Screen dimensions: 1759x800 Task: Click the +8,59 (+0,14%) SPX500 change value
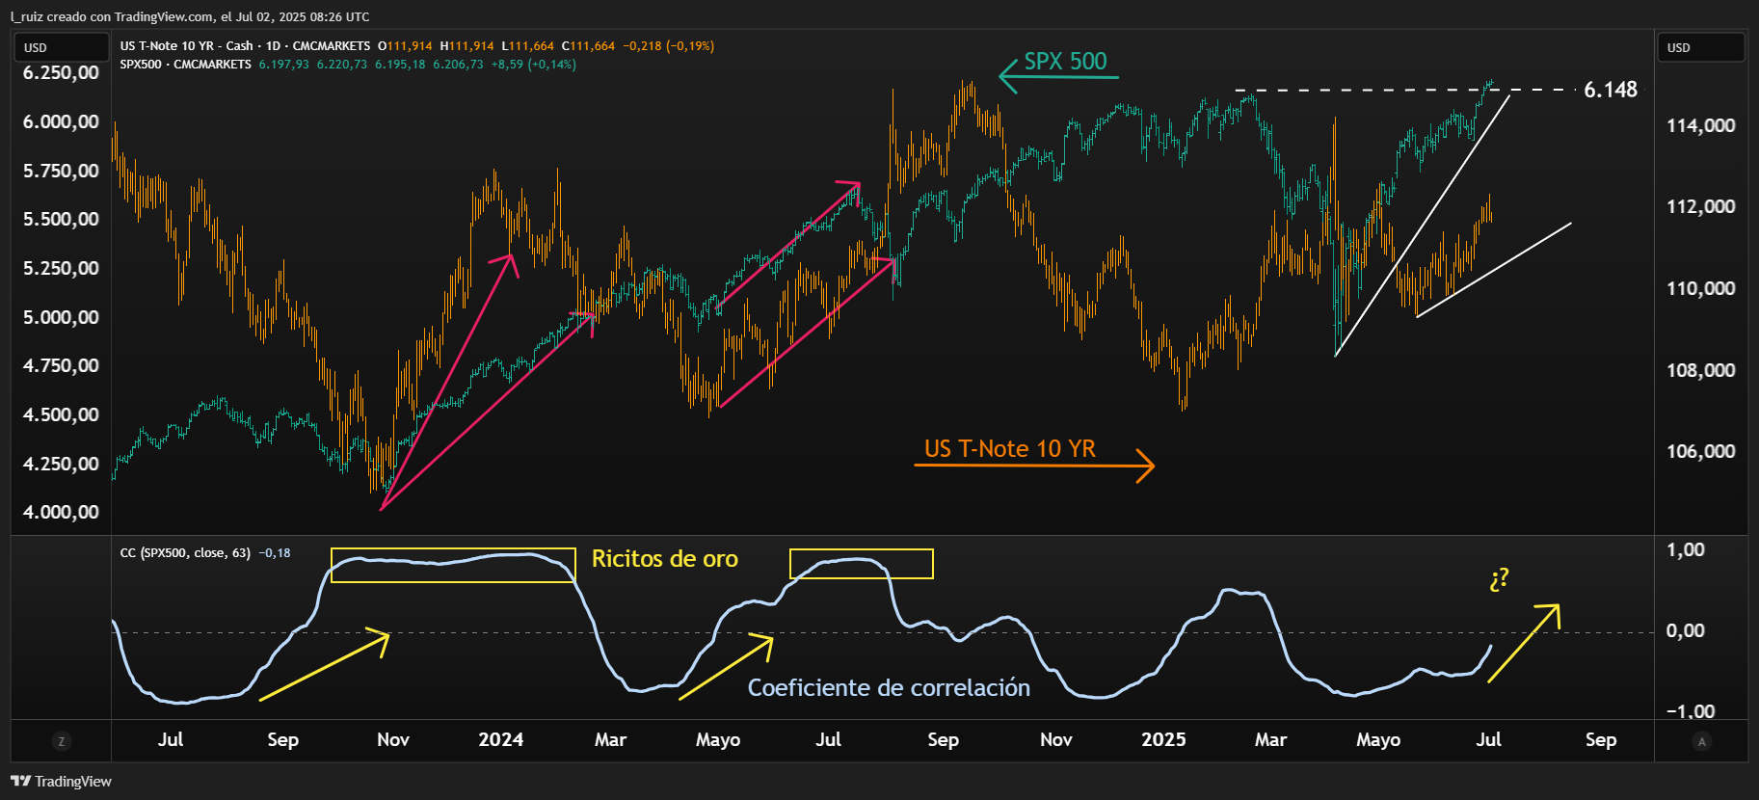(x=533, y=64)
